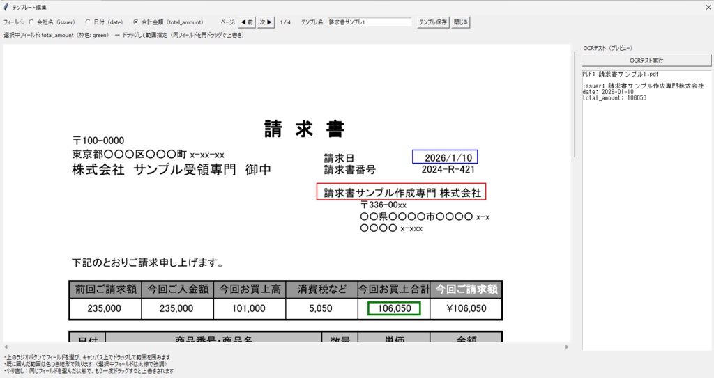
Task: Run OCR with OCRテスト実行 button
Action: pos(646,60)
